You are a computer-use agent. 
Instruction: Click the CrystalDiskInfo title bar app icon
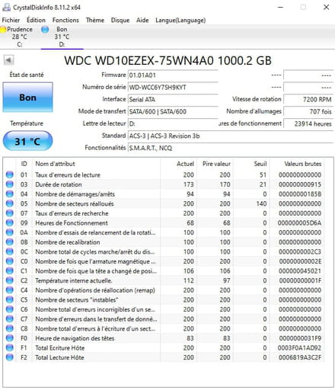click(6, 8)
